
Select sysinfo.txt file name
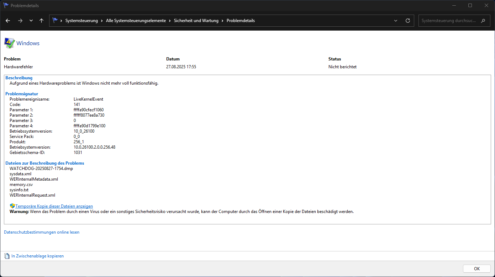(19, 190)
